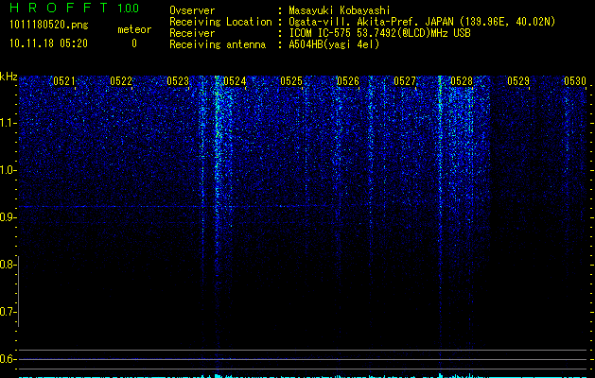This screenshot has height=378, width=595.
Task: Click the A504HB(yagi 4el) antenna text
Action: tap(334, 44)
